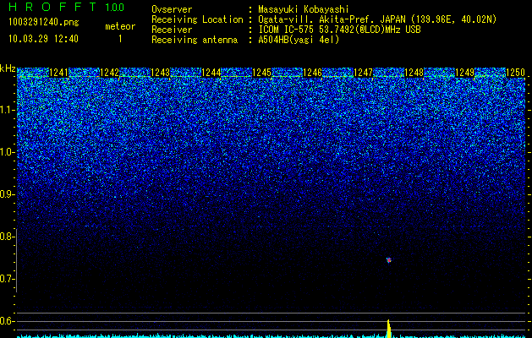Image resolution: width=532 pixels, height=338 pixels.
Task: Click the kHz axis unit label
Action: point(8,68)
